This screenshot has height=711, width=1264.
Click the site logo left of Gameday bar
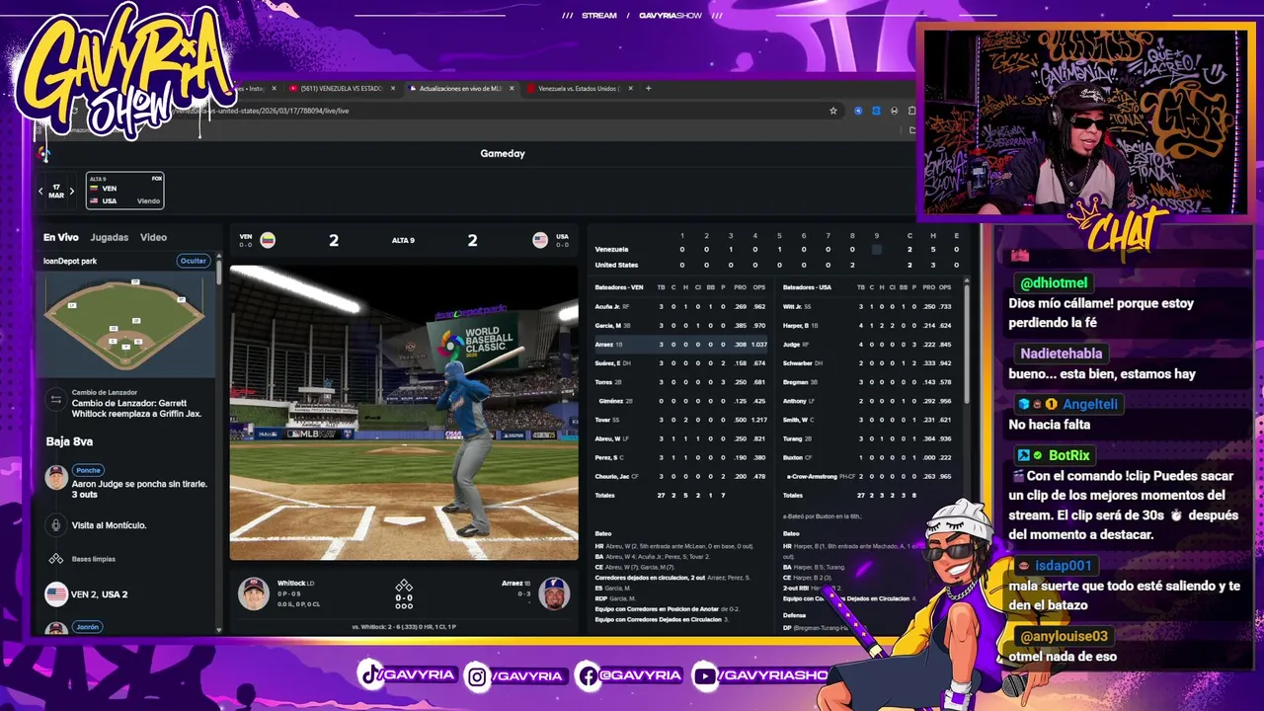pos(43,153)
